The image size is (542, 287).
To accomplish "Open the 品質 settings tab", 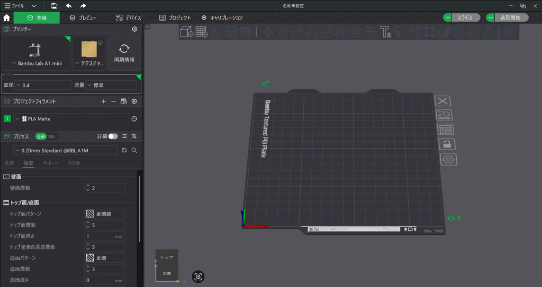I will 10,163.
